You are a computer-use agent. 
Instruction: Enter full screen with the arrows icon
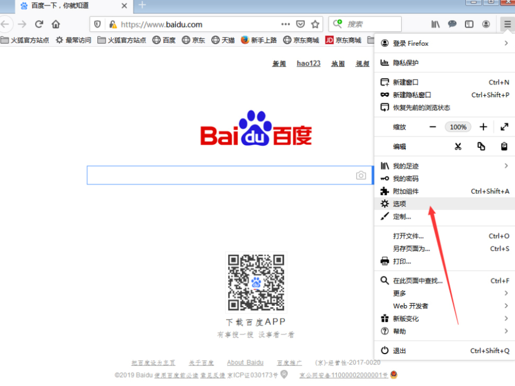coord(505,127)
